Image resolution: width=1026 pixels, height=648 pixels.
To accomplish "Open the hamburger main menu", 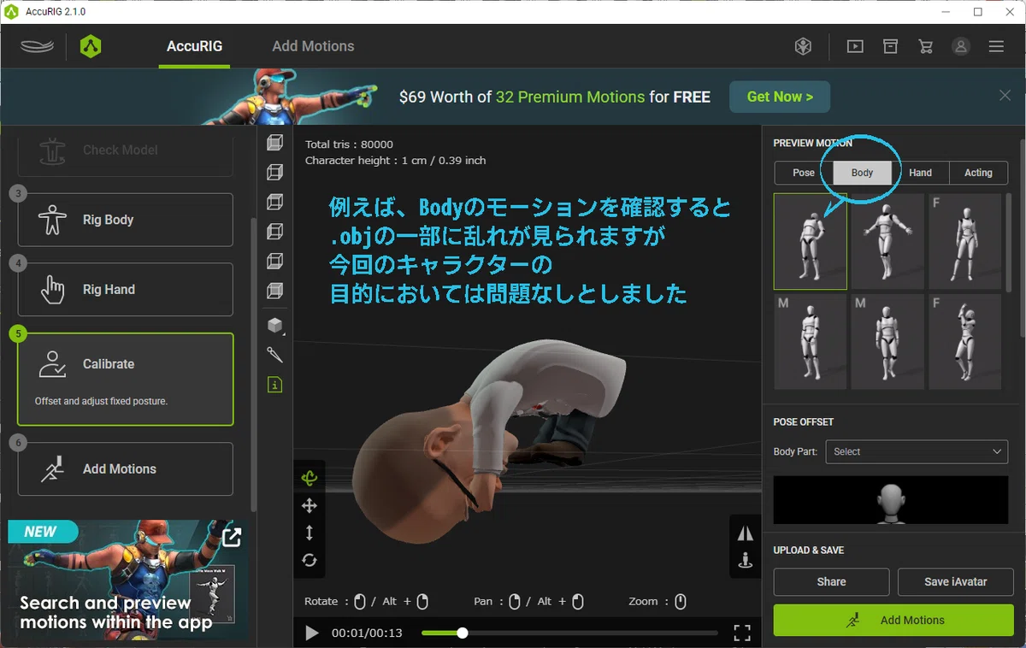I will (x=996, y=47).
